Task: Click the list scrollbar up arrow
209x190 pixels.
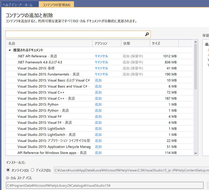Action: [196, 42]
